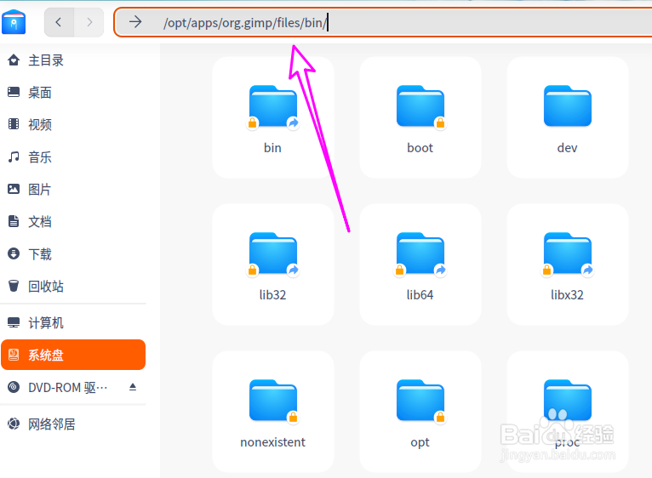The width and height of the screenshot is (652, 478).
Task: Open 文档 in the sidebar
Action: click(x=73, y=221)
